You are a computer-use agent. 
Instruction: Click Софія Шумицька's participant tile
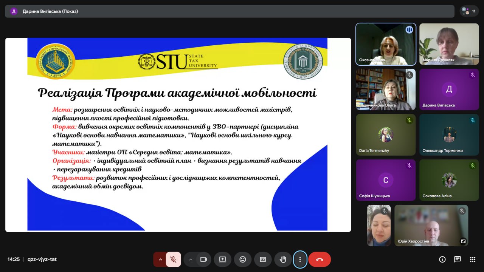tap(386, 180)
